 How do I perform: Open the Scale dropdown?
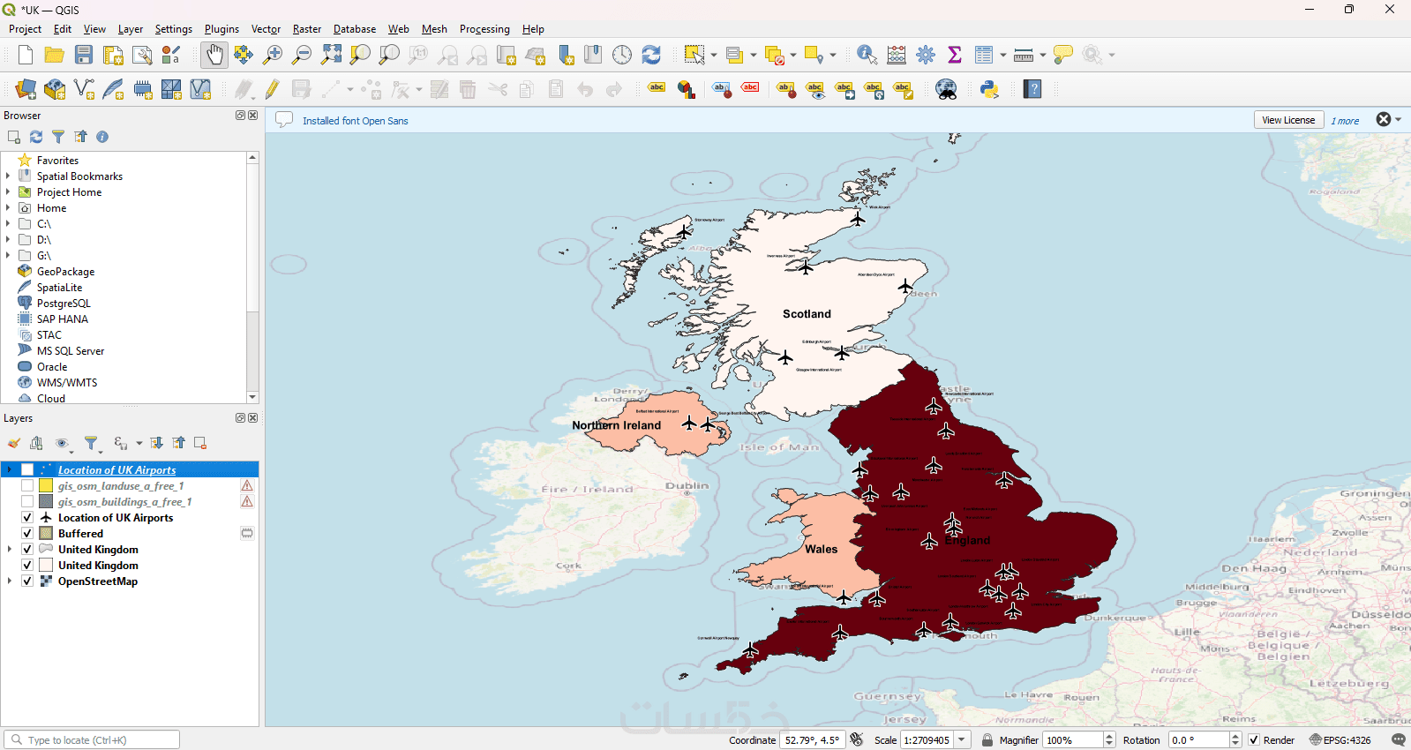pos(963,740)
